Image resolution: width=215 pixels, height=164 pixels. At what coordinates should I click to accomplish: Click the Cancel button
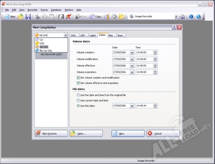(x=163, y=133)
